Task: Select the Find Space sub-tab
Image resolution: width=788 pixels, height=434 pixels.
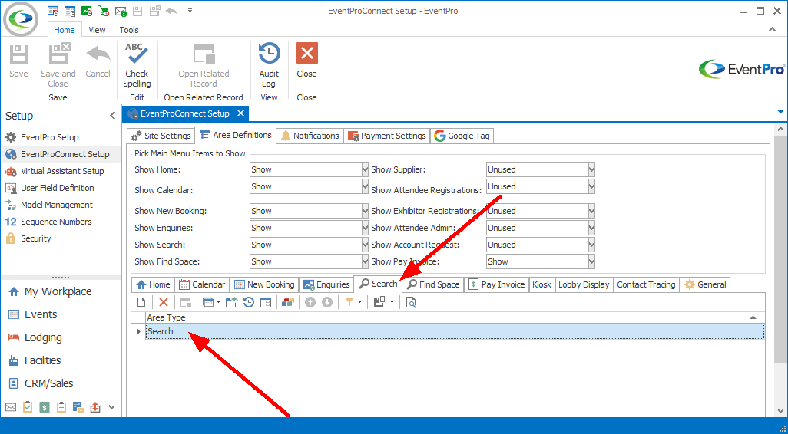Action: coord(433,284)
